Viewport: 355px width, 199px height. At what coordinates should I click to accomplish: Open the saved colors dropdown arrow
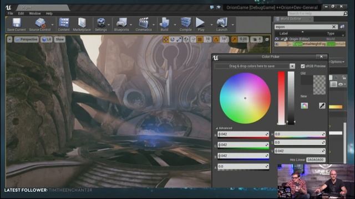click(x=292, y=66)
